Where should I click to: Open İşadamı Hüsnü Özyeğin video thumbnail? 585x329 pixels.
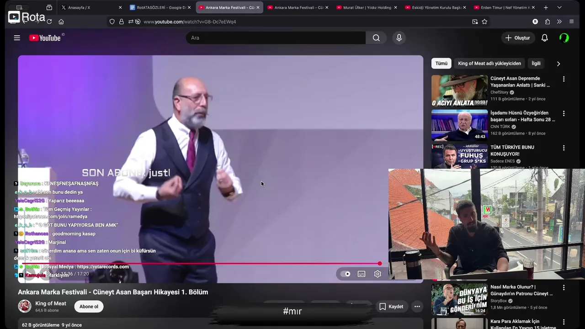(459, 125)
